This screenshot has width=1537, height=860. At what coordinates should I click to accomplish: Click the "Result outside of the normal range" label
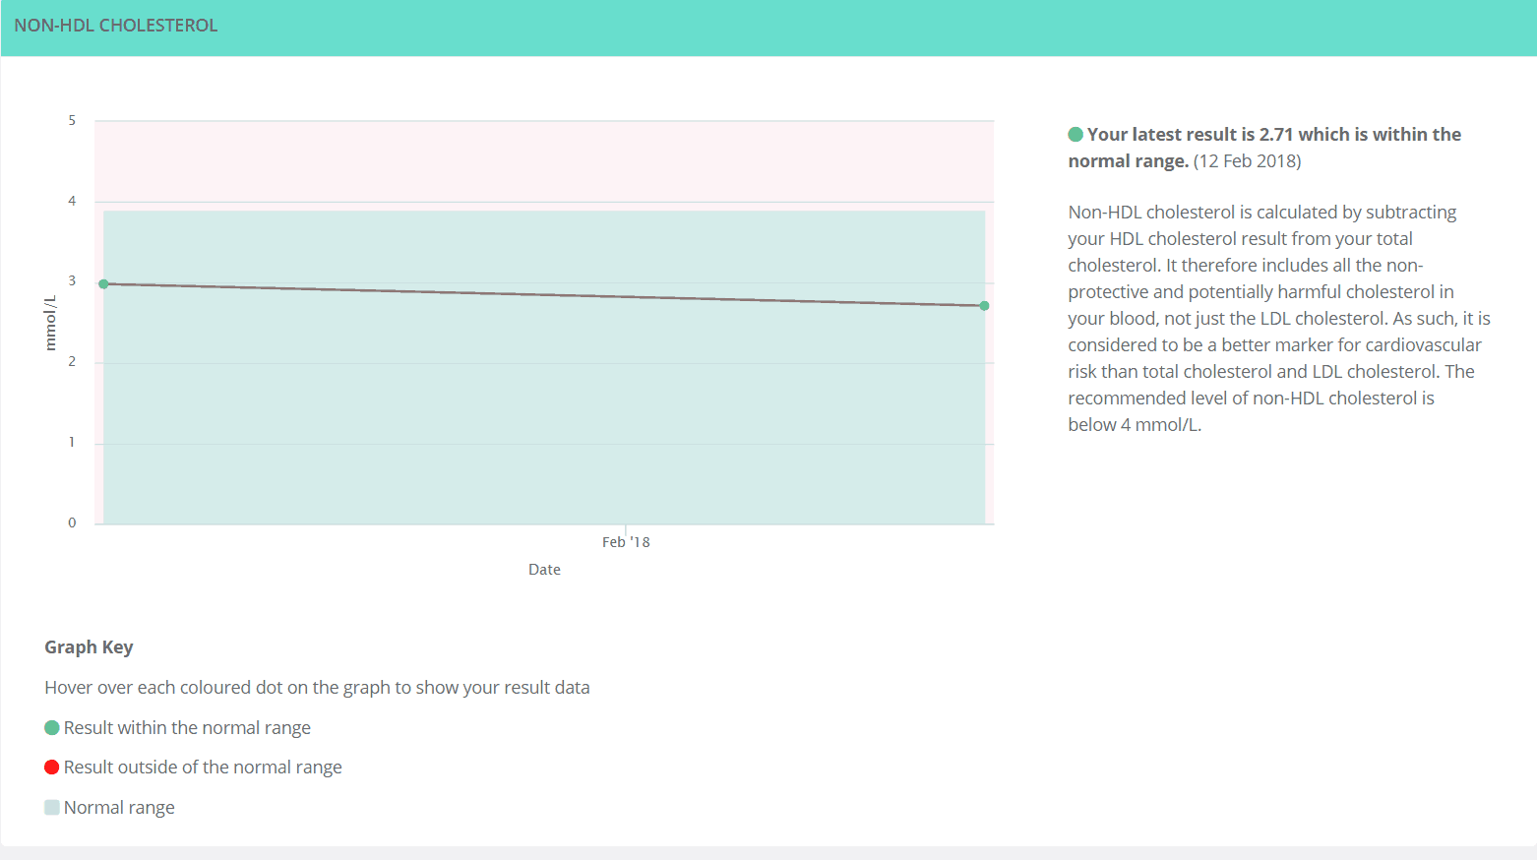(203, 768)
